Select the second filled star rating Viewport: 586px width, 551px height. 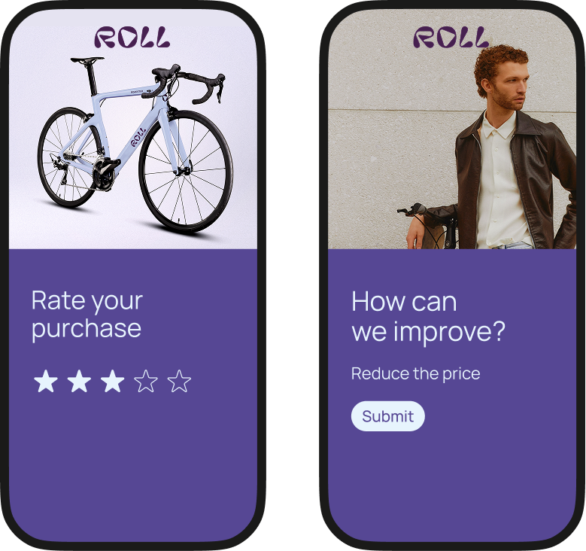[x=79, y=381]
